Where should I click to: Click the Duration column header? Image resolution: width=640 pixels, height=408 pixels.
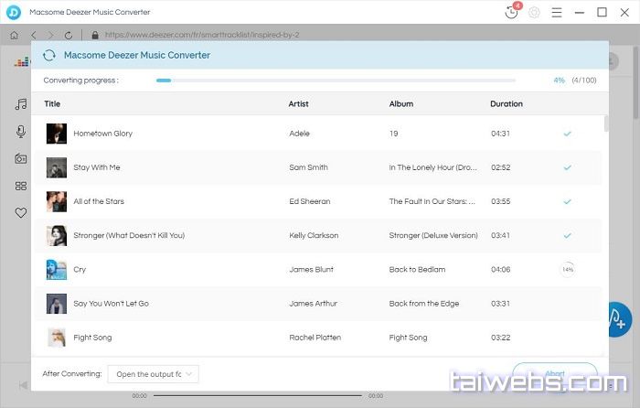[x=507, y=104]
